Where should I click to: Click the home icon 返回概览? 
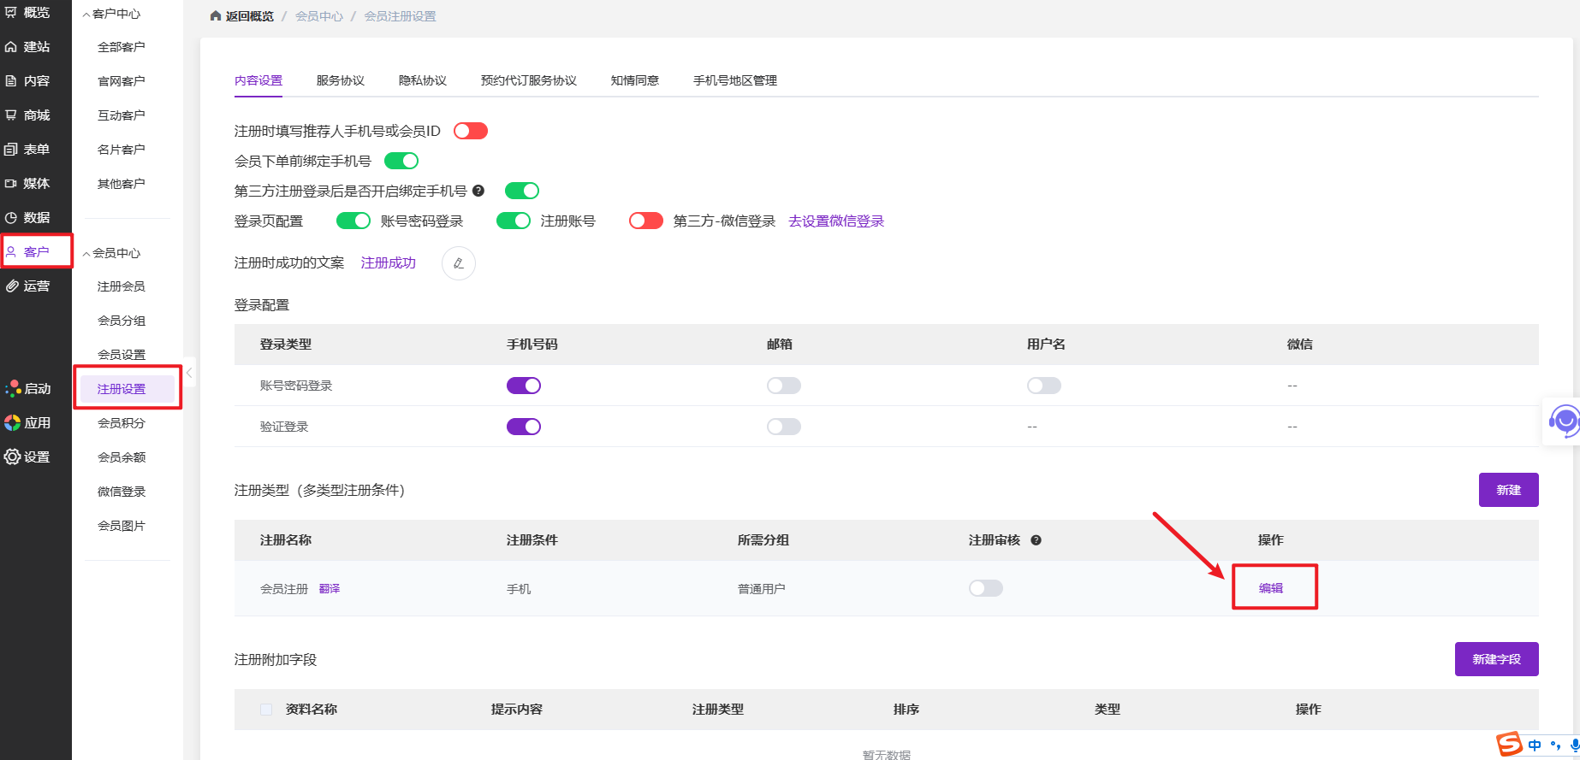(216, 16)
